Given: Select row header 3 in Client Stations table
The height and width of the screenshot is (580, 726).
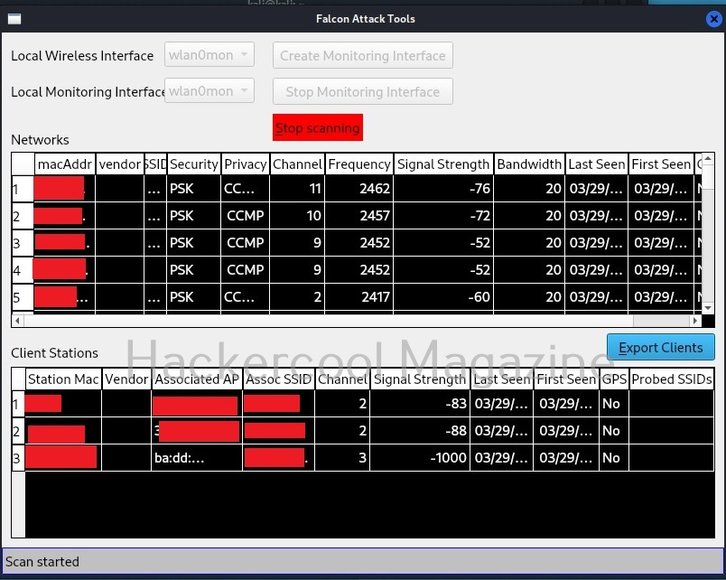Looking at the screenshot, I should coord(18,458).
